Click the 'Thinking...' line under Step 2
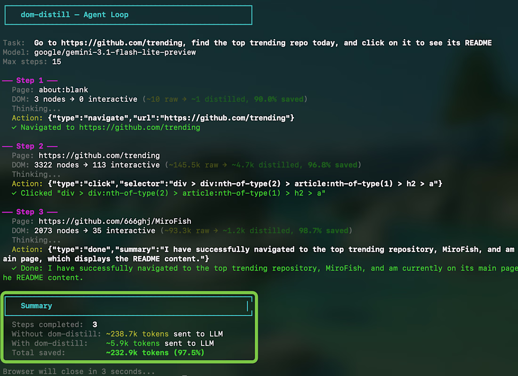 coord(36,174)
